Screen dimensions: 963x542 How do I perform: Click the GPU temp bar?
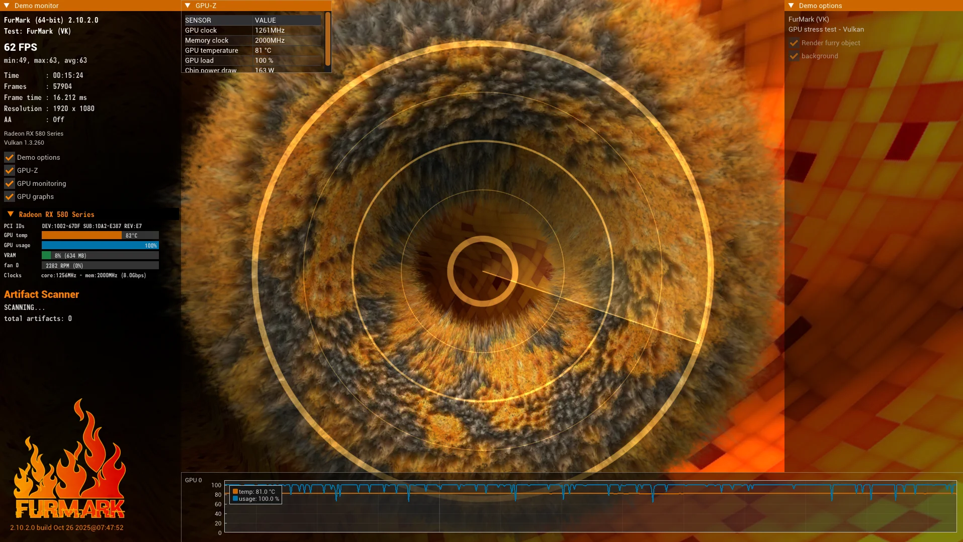(100, 235)
